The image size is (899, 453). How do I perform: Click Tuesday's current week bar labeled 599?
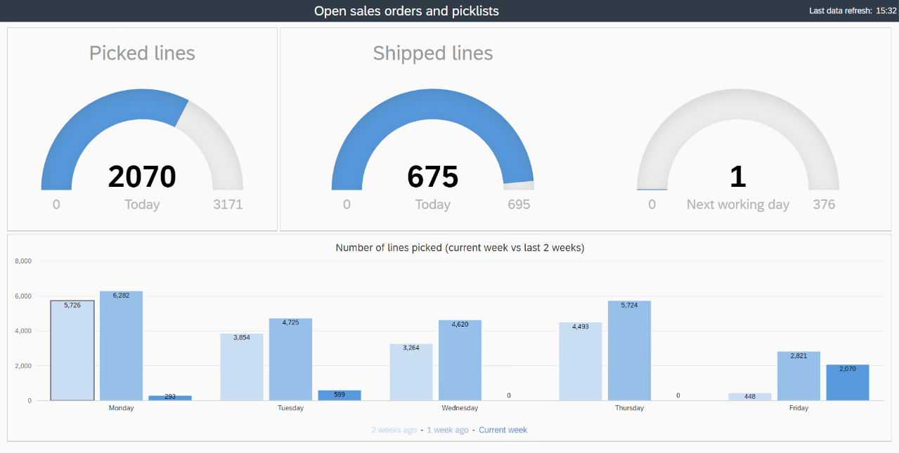coord(339,395)
